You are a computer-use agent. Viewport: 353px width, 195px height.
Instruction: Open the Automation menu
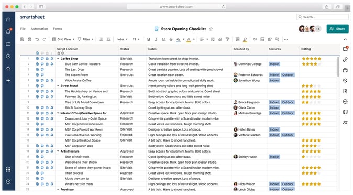[39, 29]
